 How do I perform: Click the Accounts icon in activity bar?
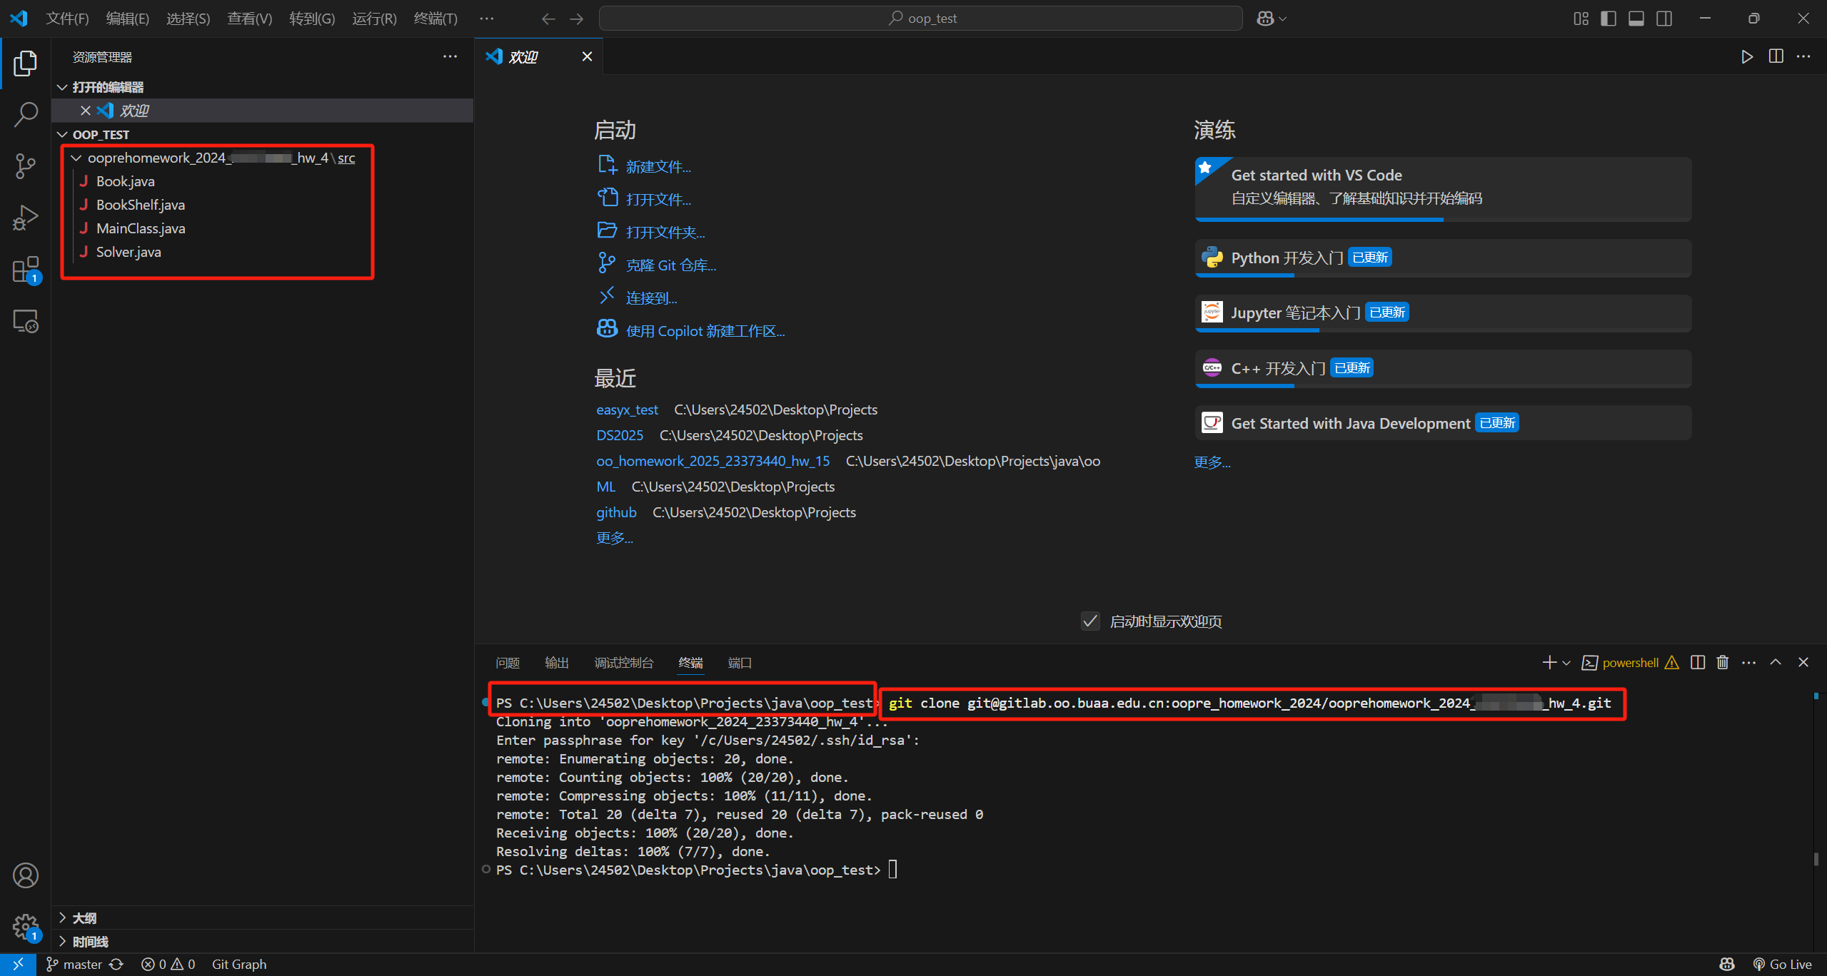click(x=26, y=875)
